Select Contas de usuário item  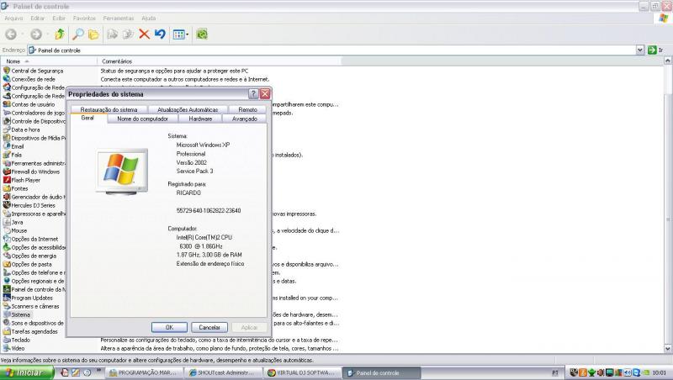tap(29, 104)
